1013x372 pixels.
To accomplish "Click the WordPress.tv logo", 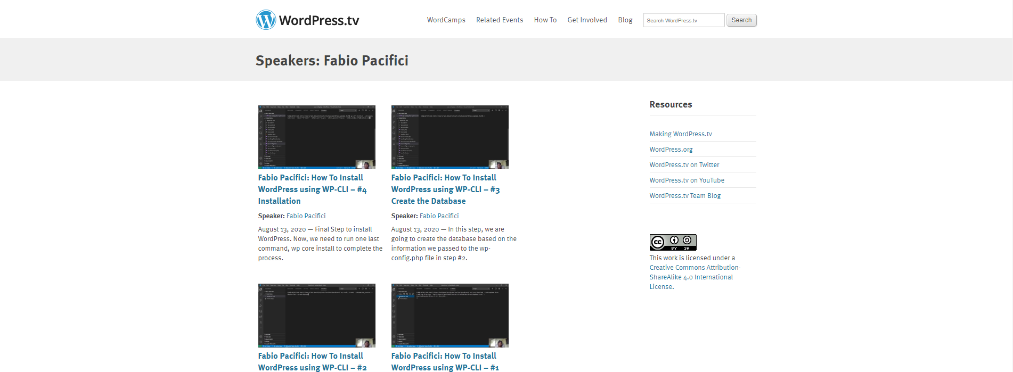I will click(x=308, y=20).
